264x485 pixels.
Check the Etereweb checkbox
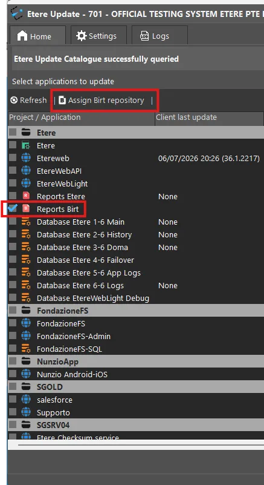coord(13,158)
